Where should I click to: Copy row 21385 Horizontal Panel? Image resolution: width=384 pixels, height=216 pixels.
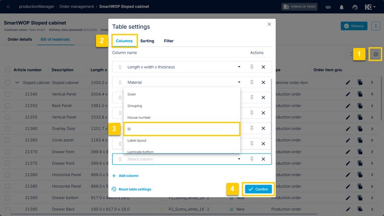click(x=360, y=186)
